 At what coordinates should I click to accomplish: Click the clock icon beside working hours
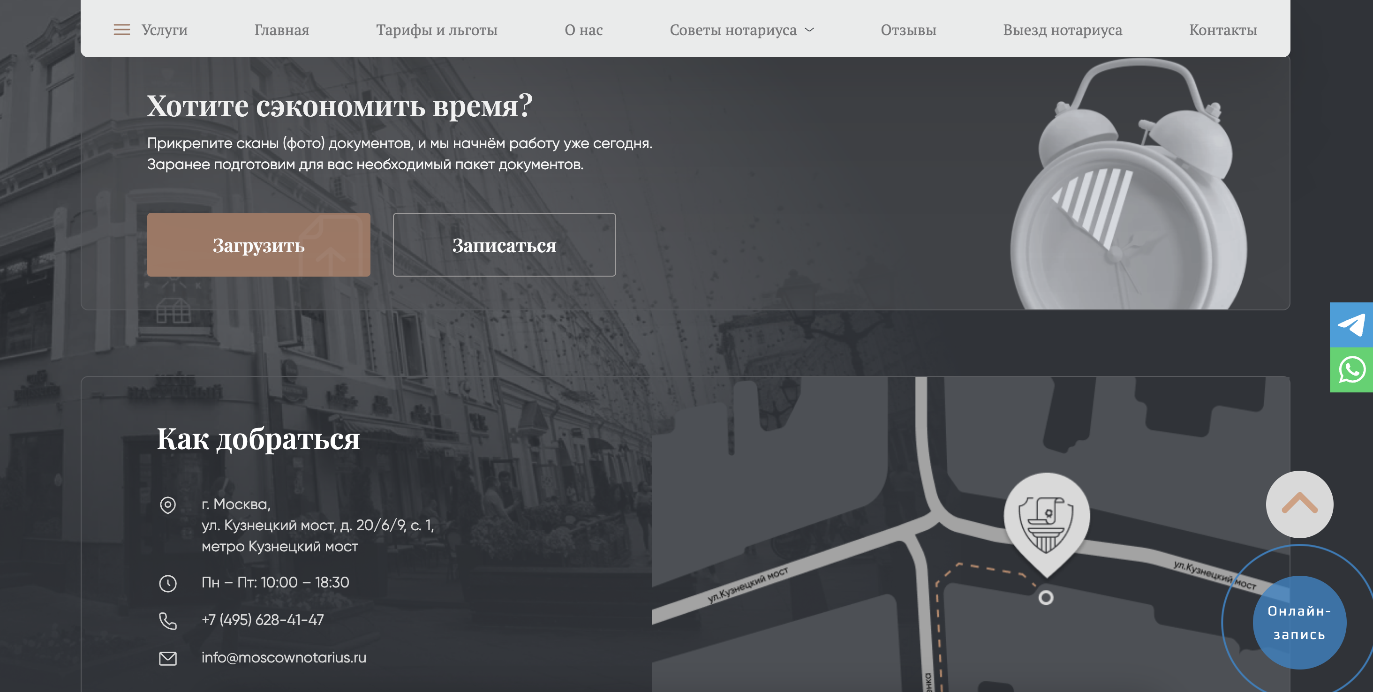[168, 583]
